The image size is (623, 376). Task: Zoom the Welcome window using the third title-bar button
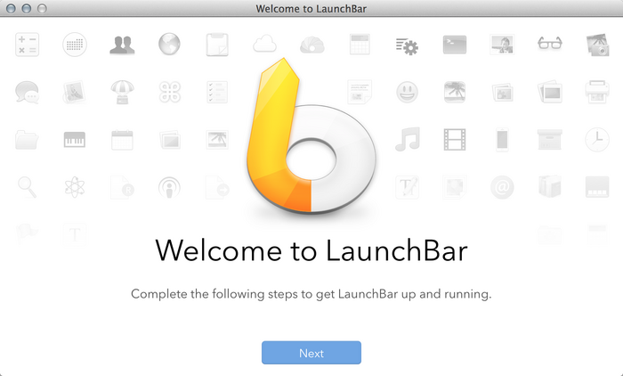42,8
